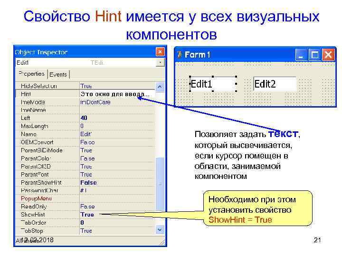Select the ParentCtl3D property
Screen dimensions: 342x257
coord(36,167)
